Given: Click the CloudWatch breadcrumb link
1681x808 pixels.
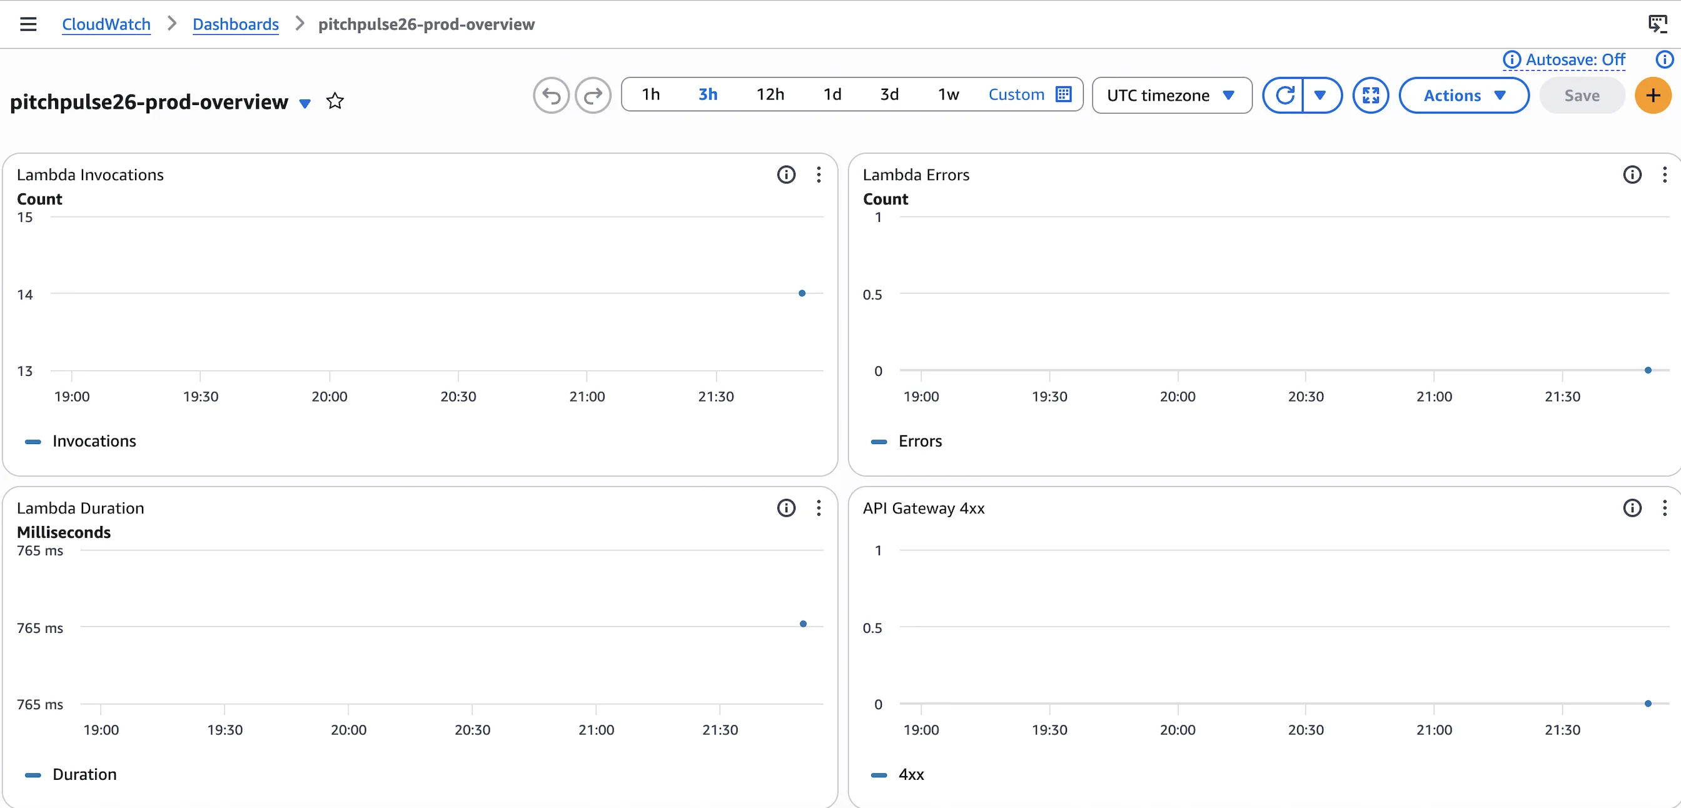Looking at the screenshot, I should click(106, 24).
